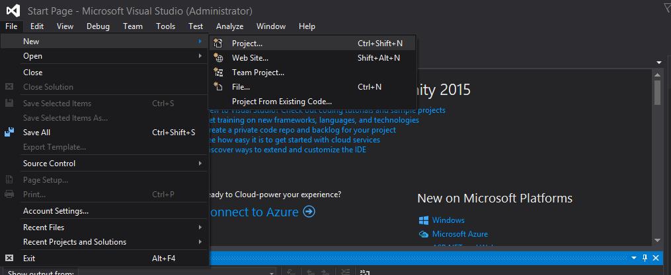Click the Save All disk icon
This screenshot has width=671, height=275.
click(x=9, y=133)
